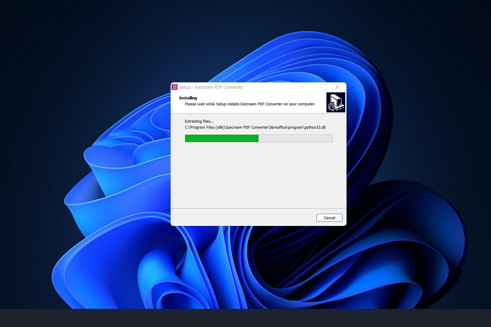The height and width of the screenshot is (327, 491).
Task: Click the greyed-out maximize button
Action: [319, 87]
